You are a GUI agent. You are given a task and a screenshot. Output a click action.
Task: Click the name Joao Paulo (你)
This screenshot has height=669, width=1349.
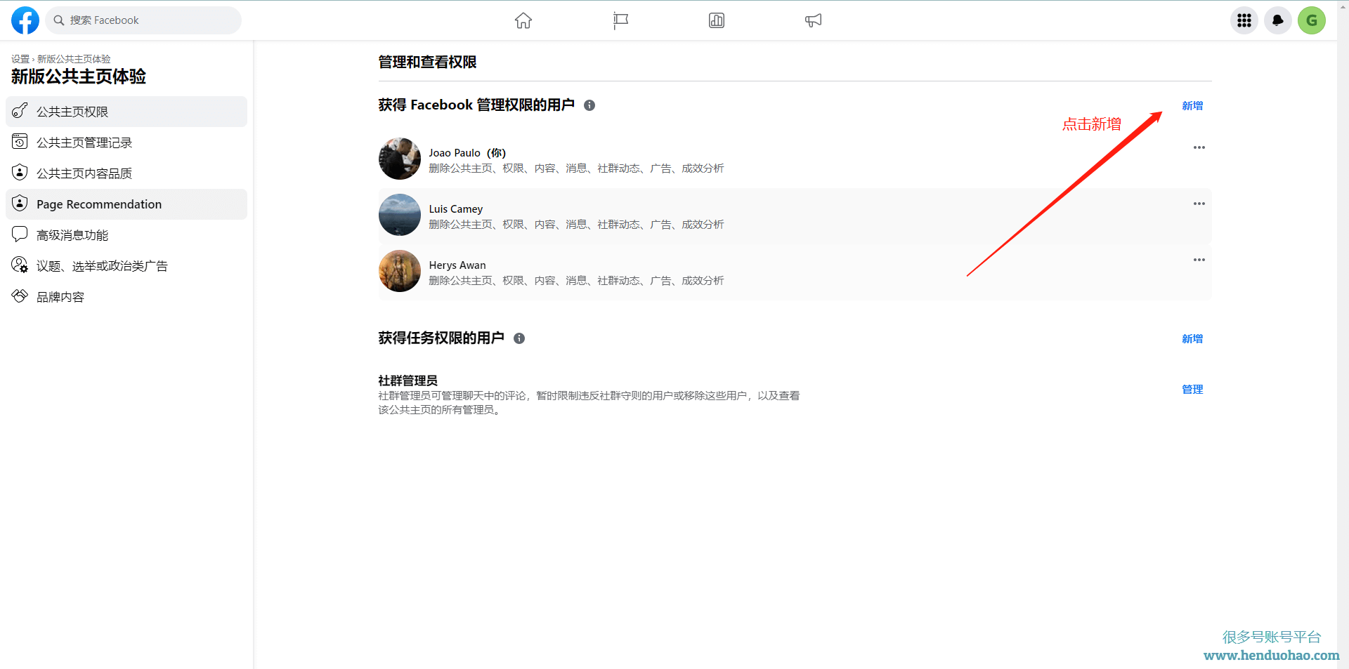[x=467, y=153]
